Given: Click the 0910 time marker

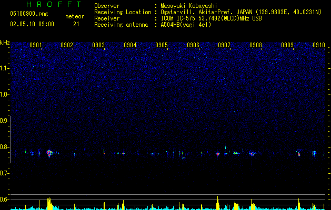Looking at the screenshot, I should coord(319,45).
